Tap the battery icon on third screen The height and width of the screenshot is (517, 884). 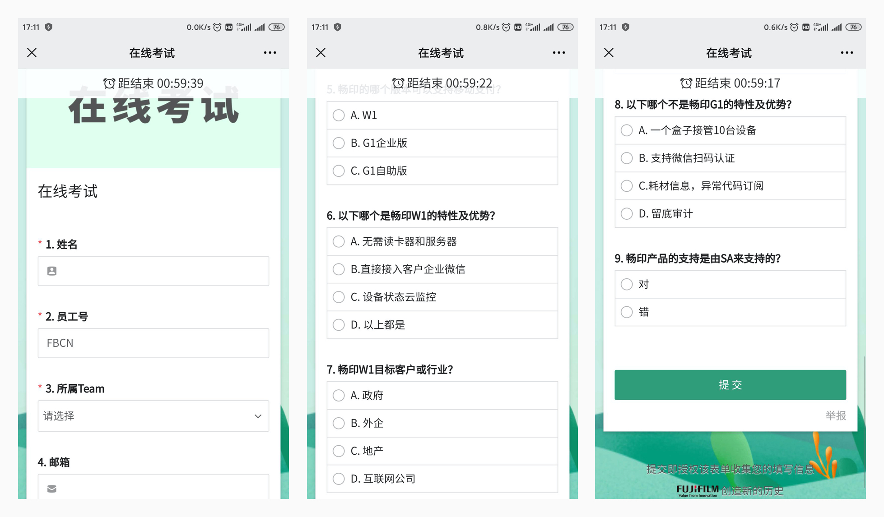click(853, 27)
